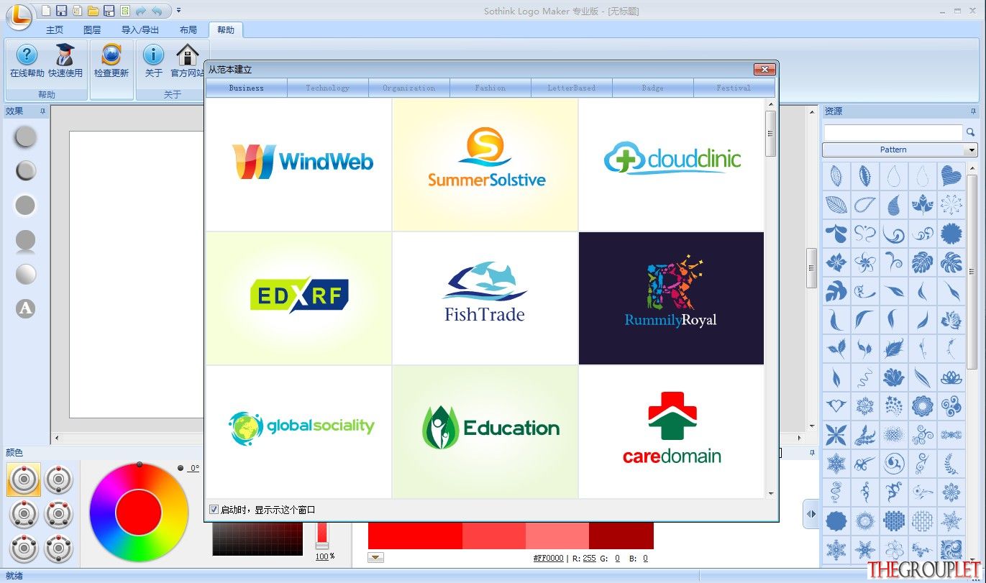Click the search magnifier in resources panel
986x583 pixels.
970,132
